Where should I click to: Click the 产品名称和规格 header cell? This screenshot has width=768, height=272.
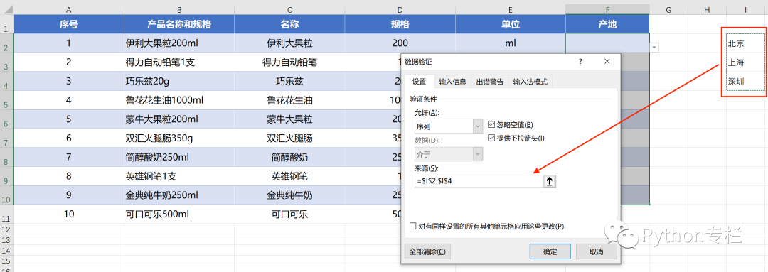click(179, 24)
